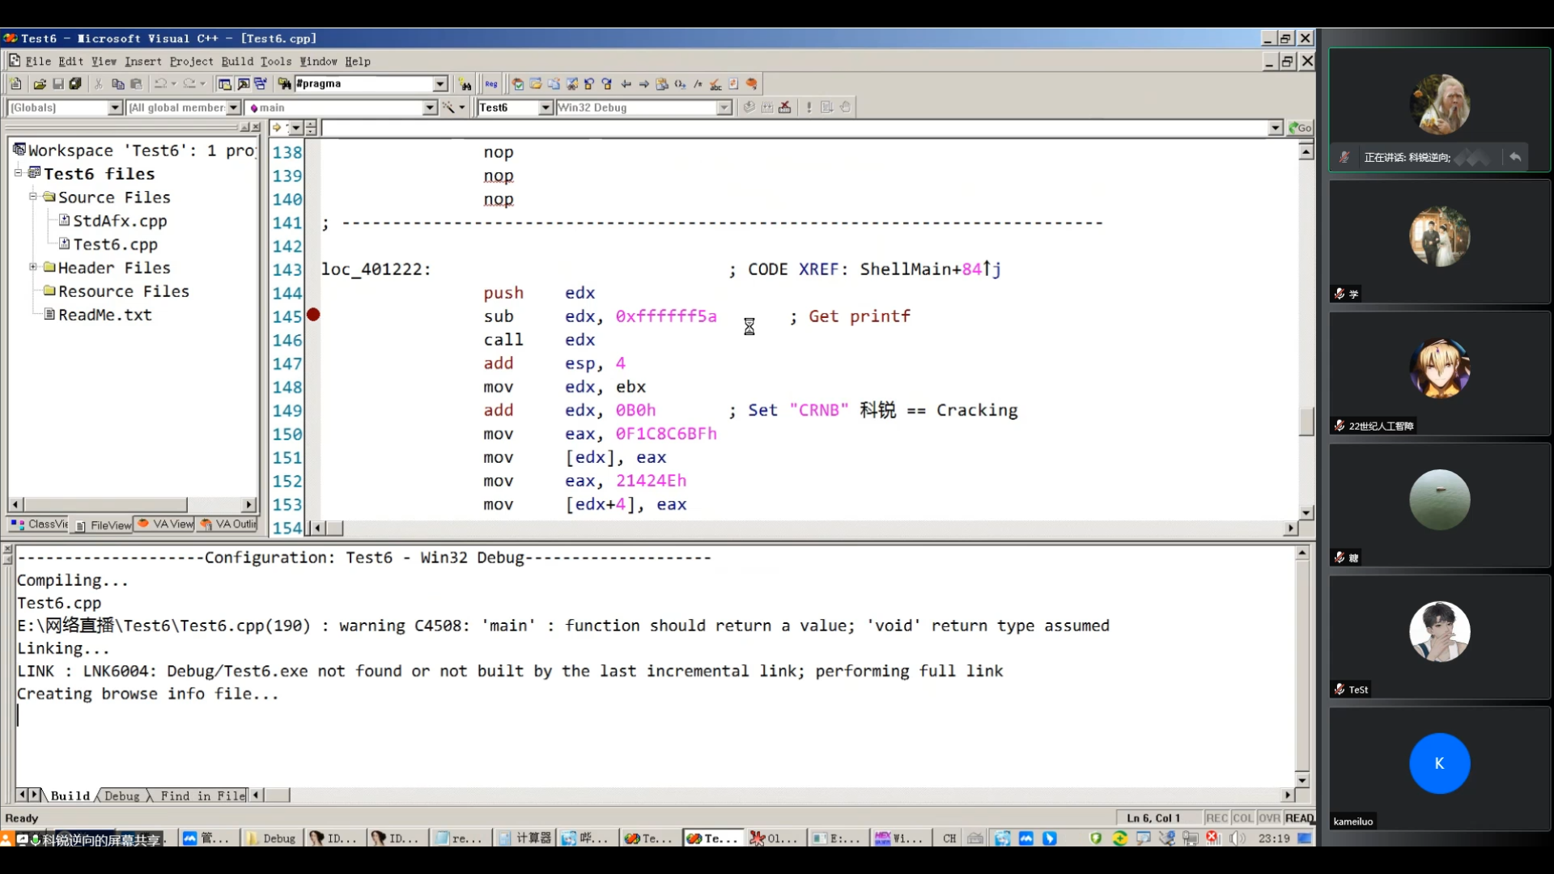Viewport: 1554px width, 874px height.
Task: Click the Find in Files icon
Action: click(x=284, y=83)
